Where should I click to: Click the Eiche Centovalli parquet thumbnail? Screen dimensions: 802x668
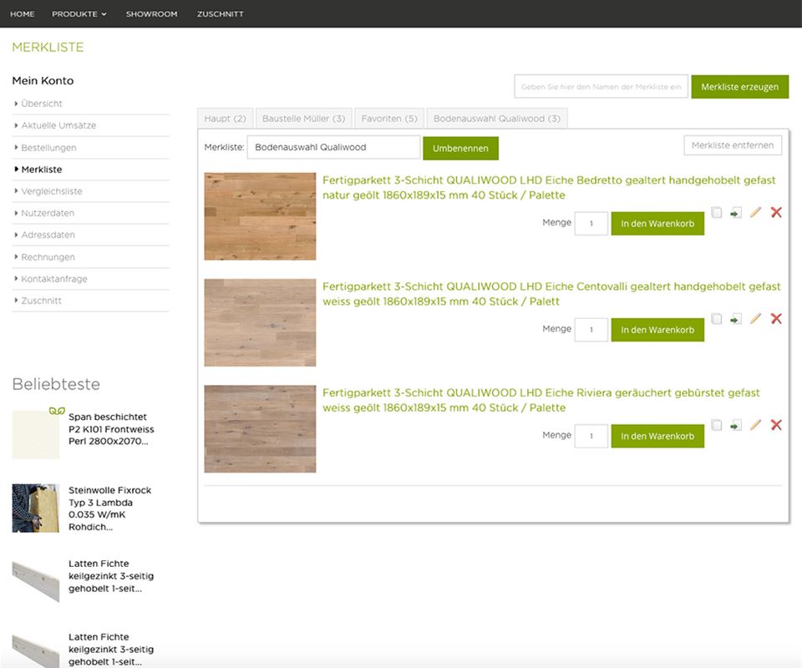260,322
